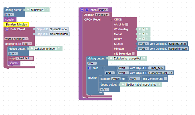
Task: Expand the 'und' logic operator dropdown
Action: click(110, 73)
